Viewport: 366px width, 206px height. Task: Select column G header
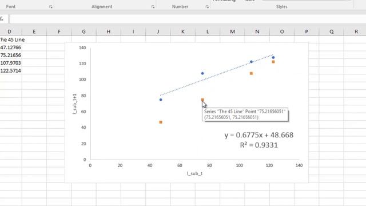tap(84, 31)
